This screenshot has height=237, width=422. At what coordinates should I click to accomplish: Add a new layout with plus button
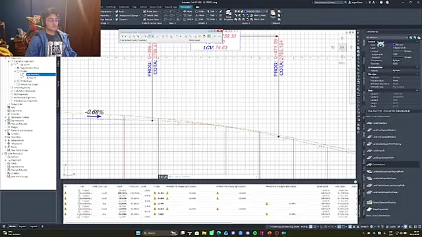42,226
